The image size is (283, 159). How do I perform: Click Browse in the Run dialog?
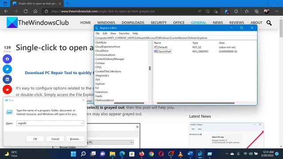tap(75, 139)
